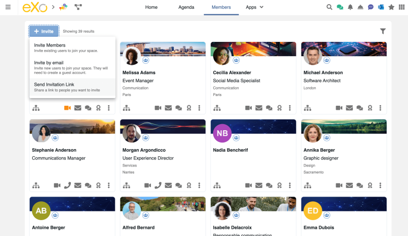View Michael Anderson org chart

point(308,108)
